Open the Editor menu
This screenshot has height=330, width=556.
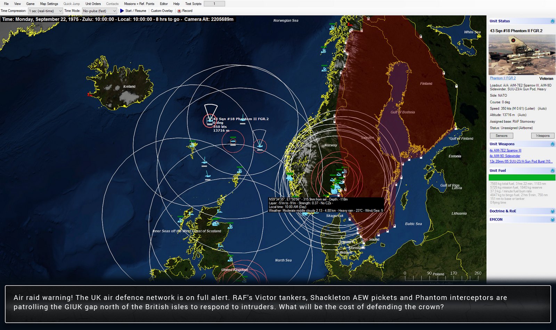[x=164, y=4]
